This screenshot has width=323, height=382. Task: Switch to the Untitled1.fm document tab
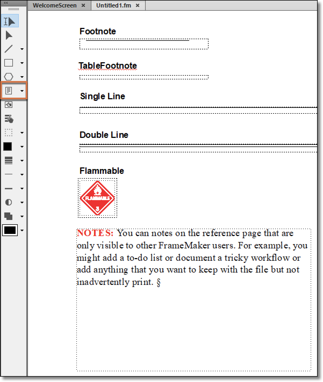click(x=113, y=5)
